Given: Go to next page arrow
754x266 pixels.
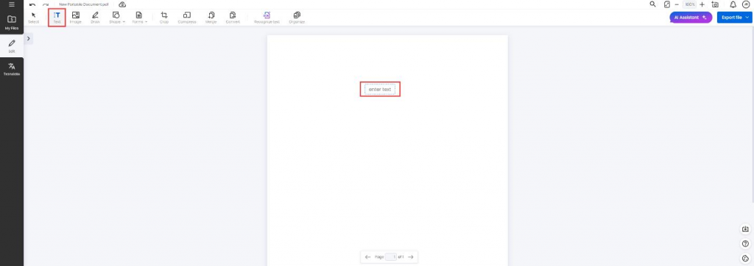Looking at the screenshot, I should pyautogui.click(x=410, y=257).
